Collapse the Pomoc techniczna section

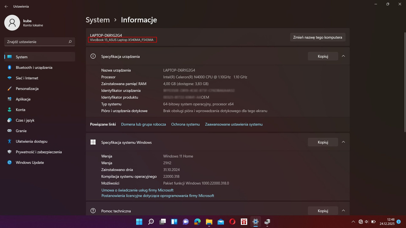[343, 211]
